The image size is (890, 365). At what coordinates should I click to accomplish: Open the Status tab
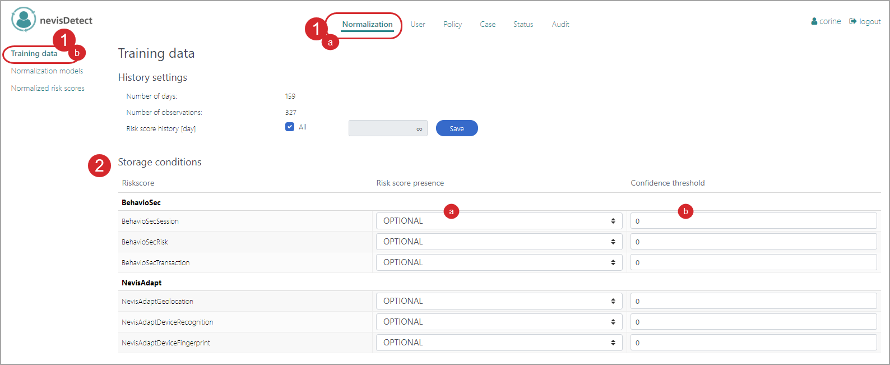pos(523,24)
